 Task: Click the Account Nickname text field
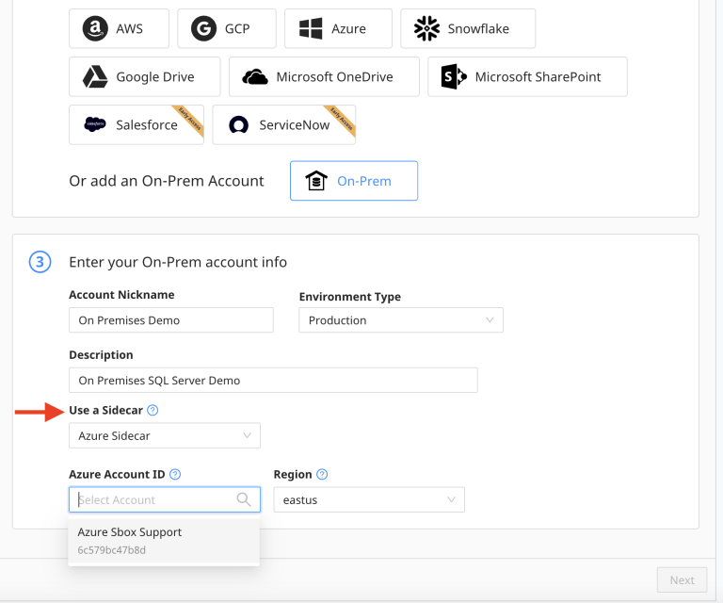point(171,320)
